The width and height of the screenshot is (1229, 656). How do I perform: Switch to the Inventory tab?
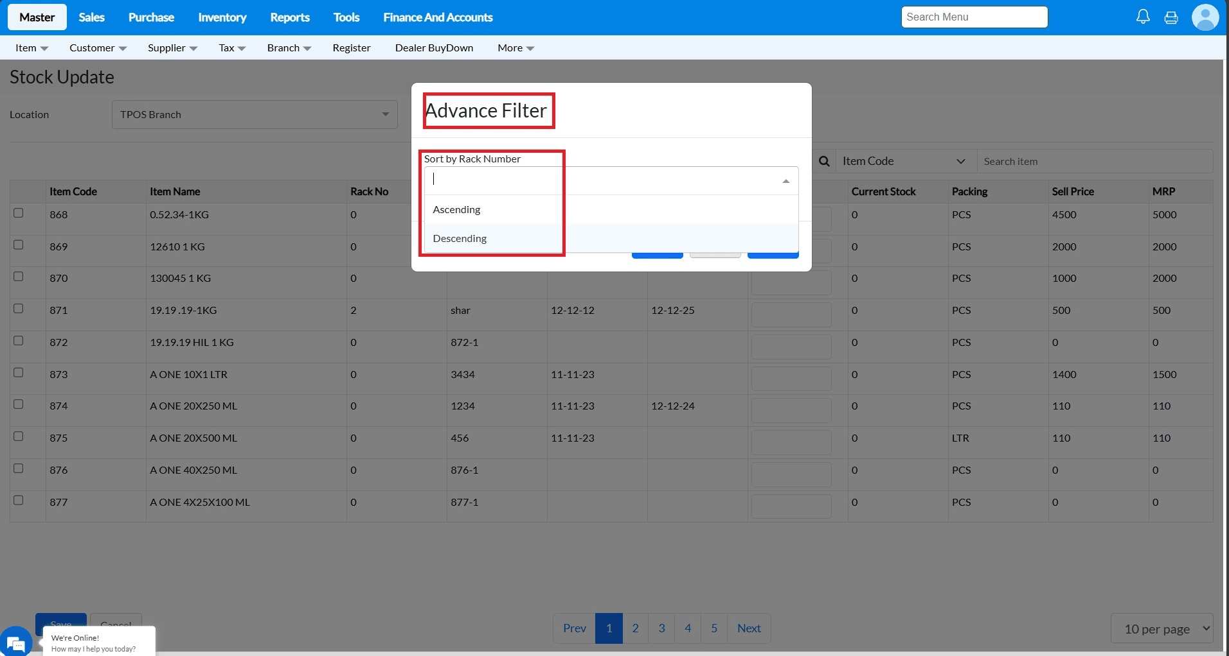click(x=222, y=17)
